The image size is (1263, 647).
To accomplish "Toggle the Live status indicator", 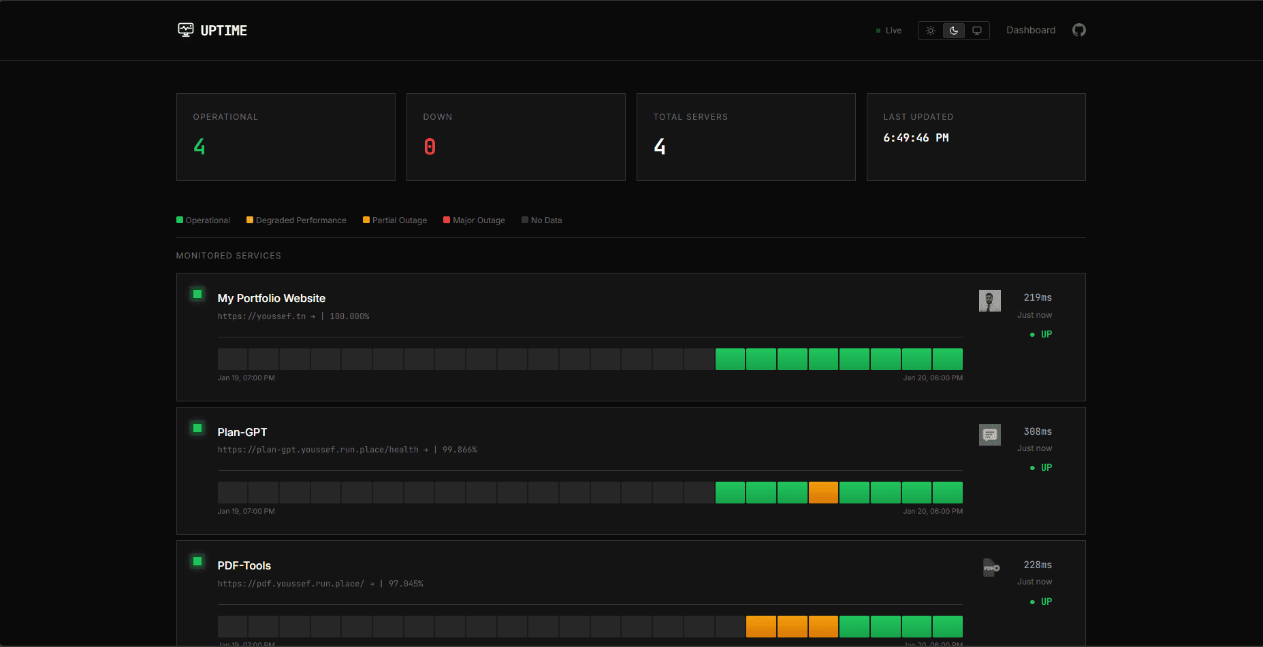I will point(888,30).
